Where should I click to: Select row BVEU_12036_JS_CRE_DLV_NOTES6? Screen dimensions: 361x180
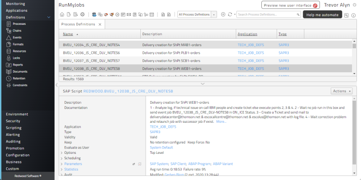click(x=205, y=53)
